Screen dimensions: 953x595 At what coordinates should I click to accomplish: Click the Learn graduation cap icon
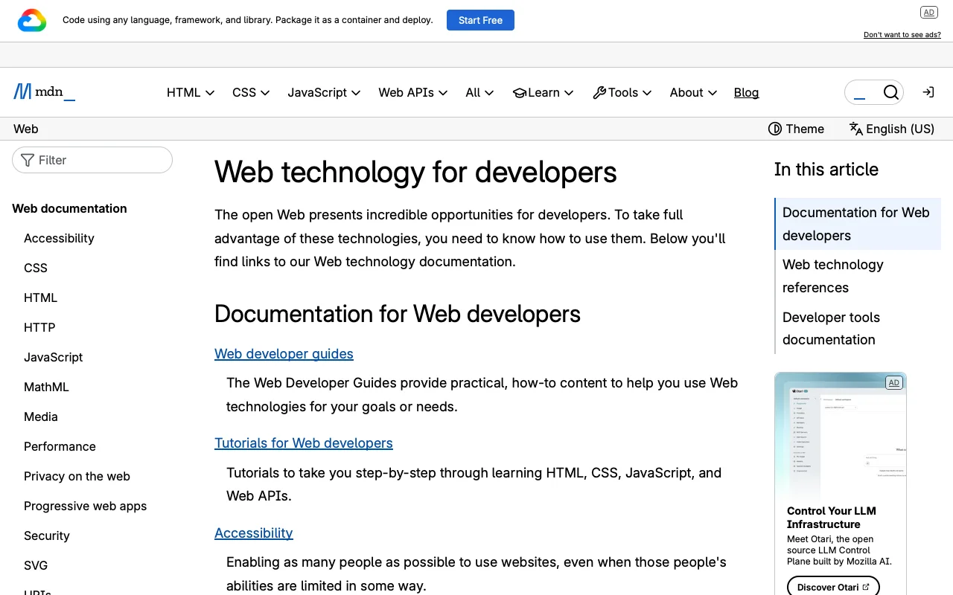(x=519, y=93)
